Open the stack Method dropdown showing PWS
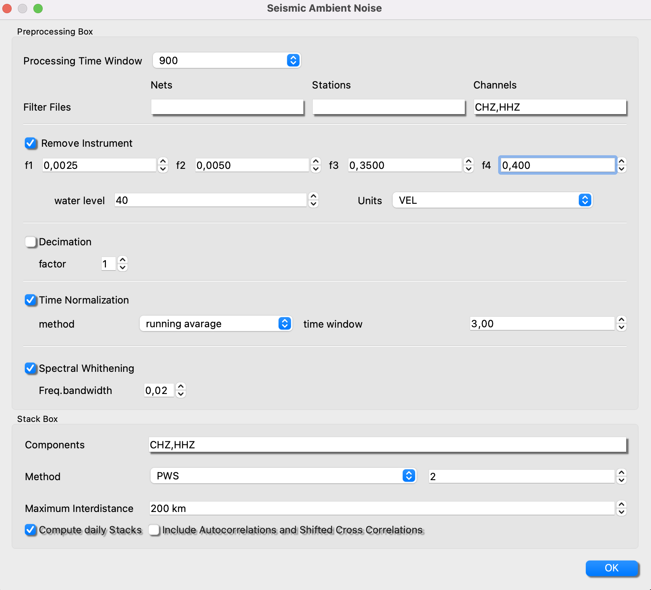The width and height of the screenshot is (651, 590). tap(283, 476)
